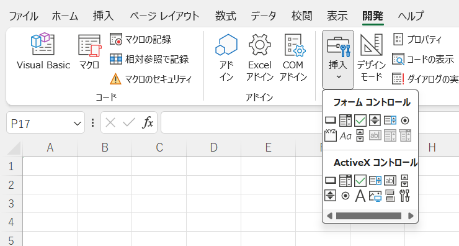Screen dimensions: 459x246
Task: Insert an ActiveX label (A)
Action: [x=360, y=196]
